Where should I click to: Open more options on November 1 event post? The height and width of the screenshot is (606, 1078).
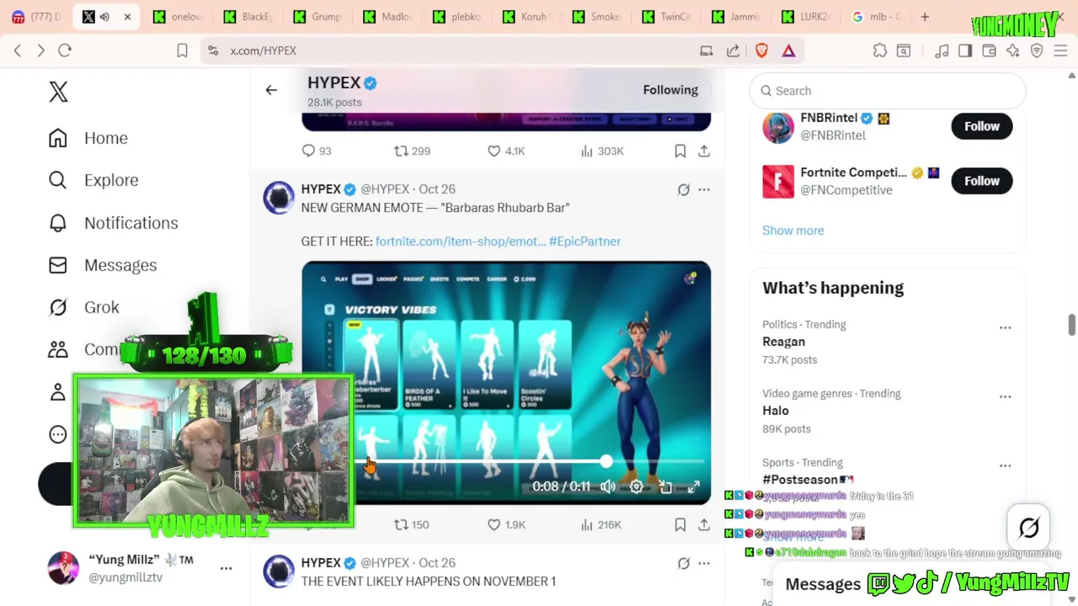pyautogui.click(x=704, y=563)
